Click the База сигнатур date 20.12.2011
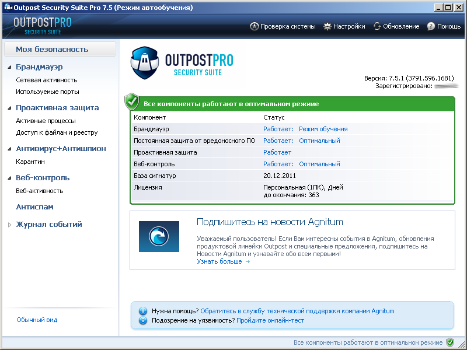This screenshot has height=350, width=467. click(x=280, y=176)
